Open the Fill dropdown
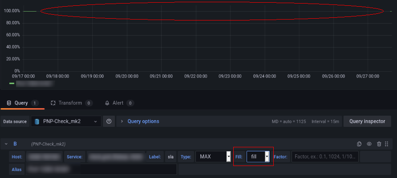The height and width of the screenshot is (178, 397). pos(258,157)
